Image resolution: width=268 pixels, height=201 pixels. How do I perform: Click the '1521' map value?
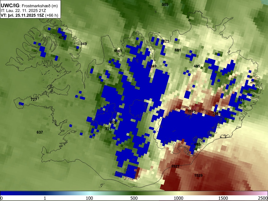(175, 166)
